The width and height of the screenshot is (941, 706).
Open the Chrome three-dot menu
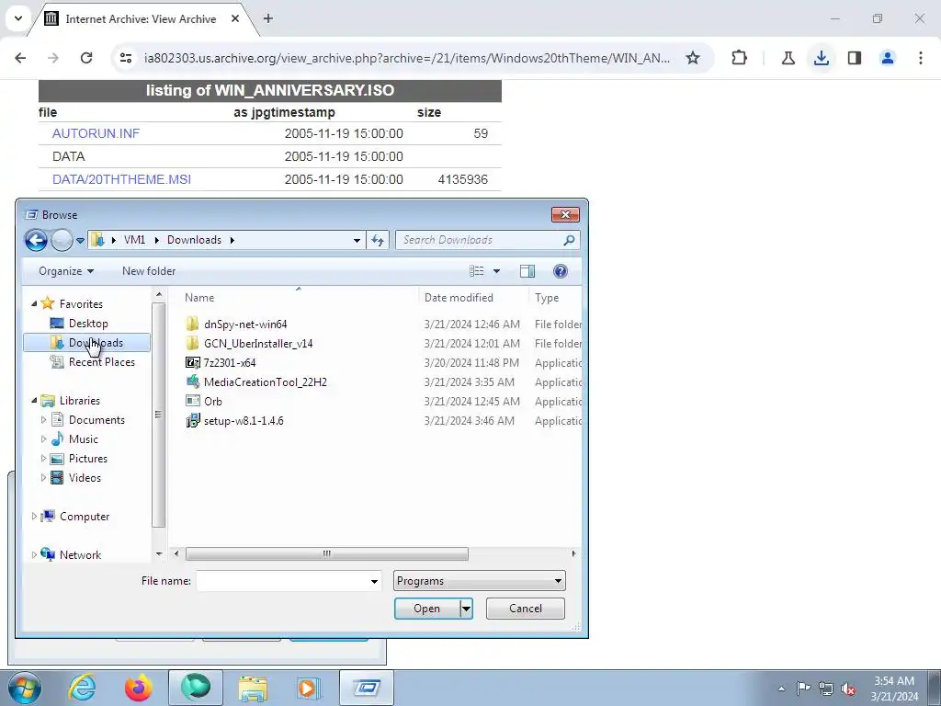[x=921, y=58]
